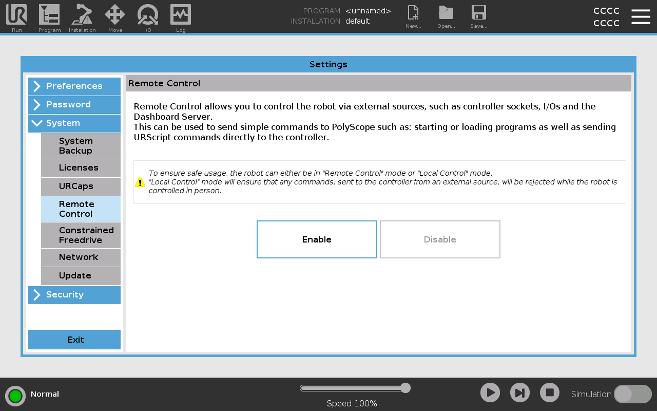Open the hamburger menu
The width and height of the screenshot is (657, 411).
[x=641, y=16]
